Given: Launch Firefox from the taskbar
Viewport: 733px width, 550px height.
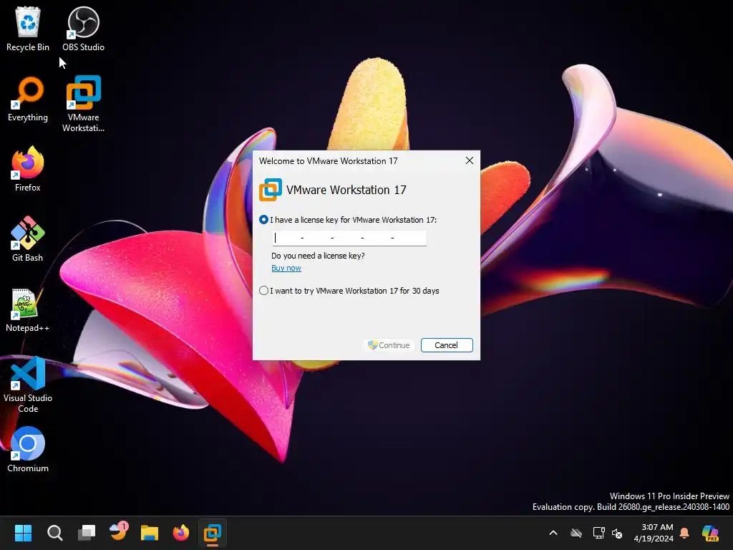Looking at the screenshot, I should tap(181, 532).
